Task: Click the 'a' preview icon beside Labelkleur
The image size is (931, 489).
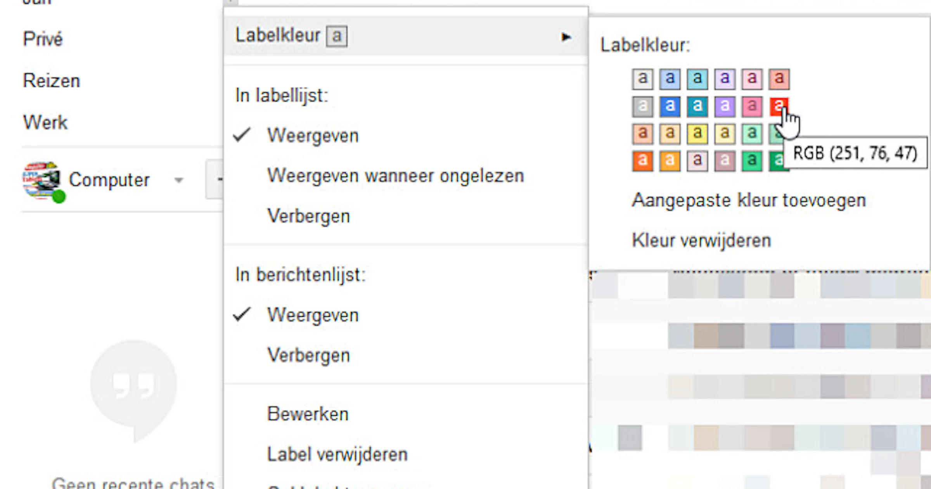Action: (336, 36)
